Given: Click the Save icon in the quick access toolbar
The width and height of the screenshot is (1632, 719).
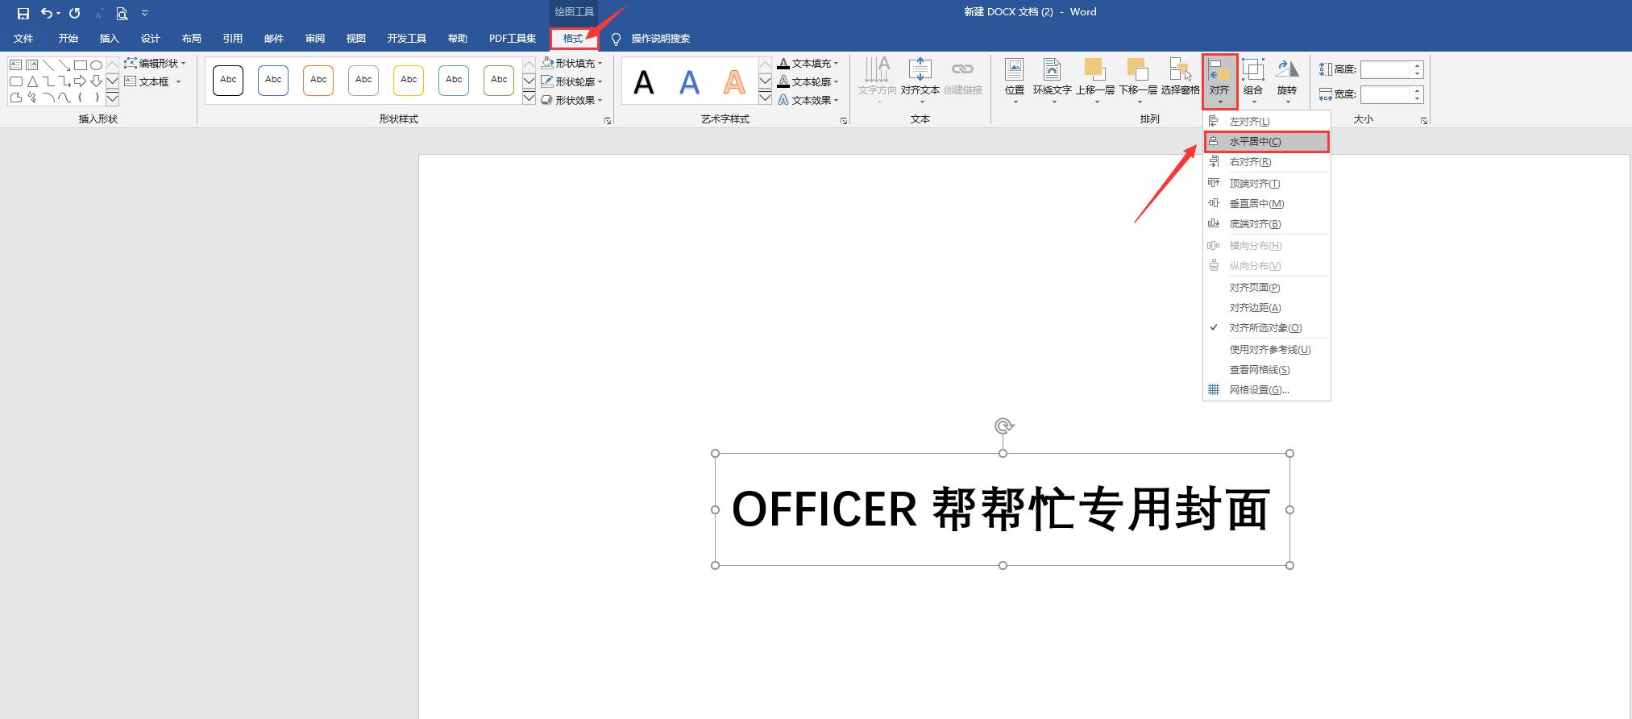Looking at the screenshot, I should [23, 13].
